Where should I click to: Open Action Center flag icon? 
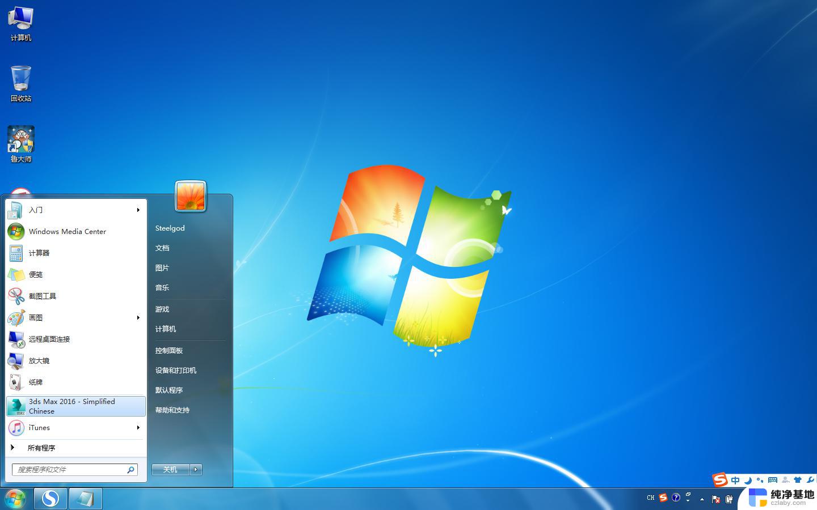(715, 499)
